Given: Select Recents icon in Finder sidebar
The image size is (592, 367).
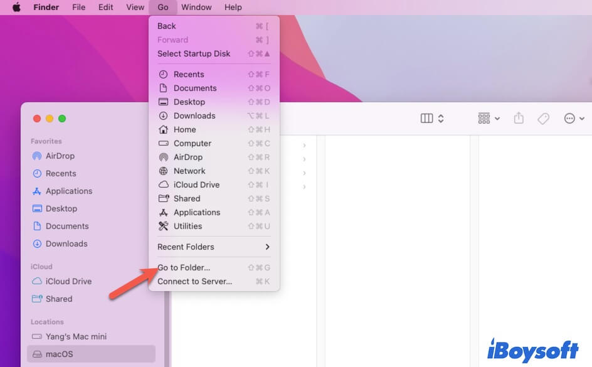Looking at the screenshot, I should [x=36, y=173].
